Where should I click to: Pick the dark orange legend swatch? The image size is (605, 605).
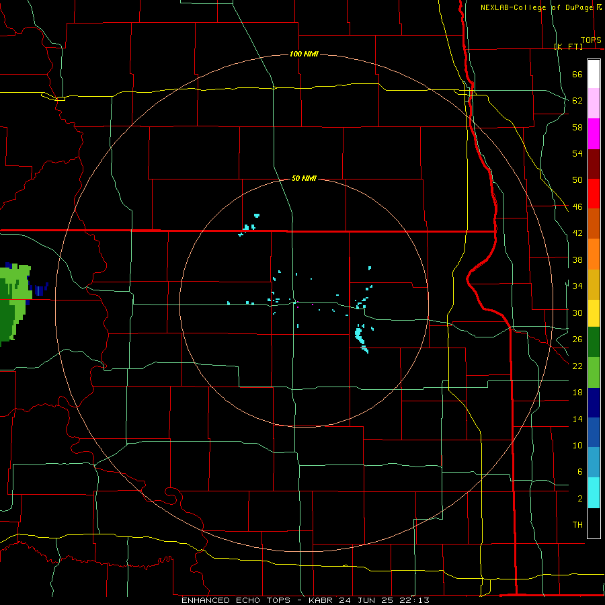[594, 224]
